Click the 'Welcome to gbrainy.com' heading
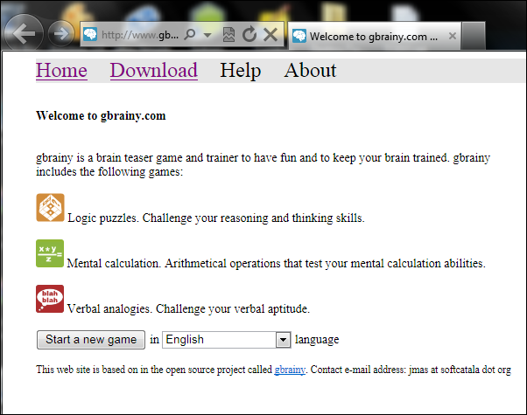 coord(101,115)
